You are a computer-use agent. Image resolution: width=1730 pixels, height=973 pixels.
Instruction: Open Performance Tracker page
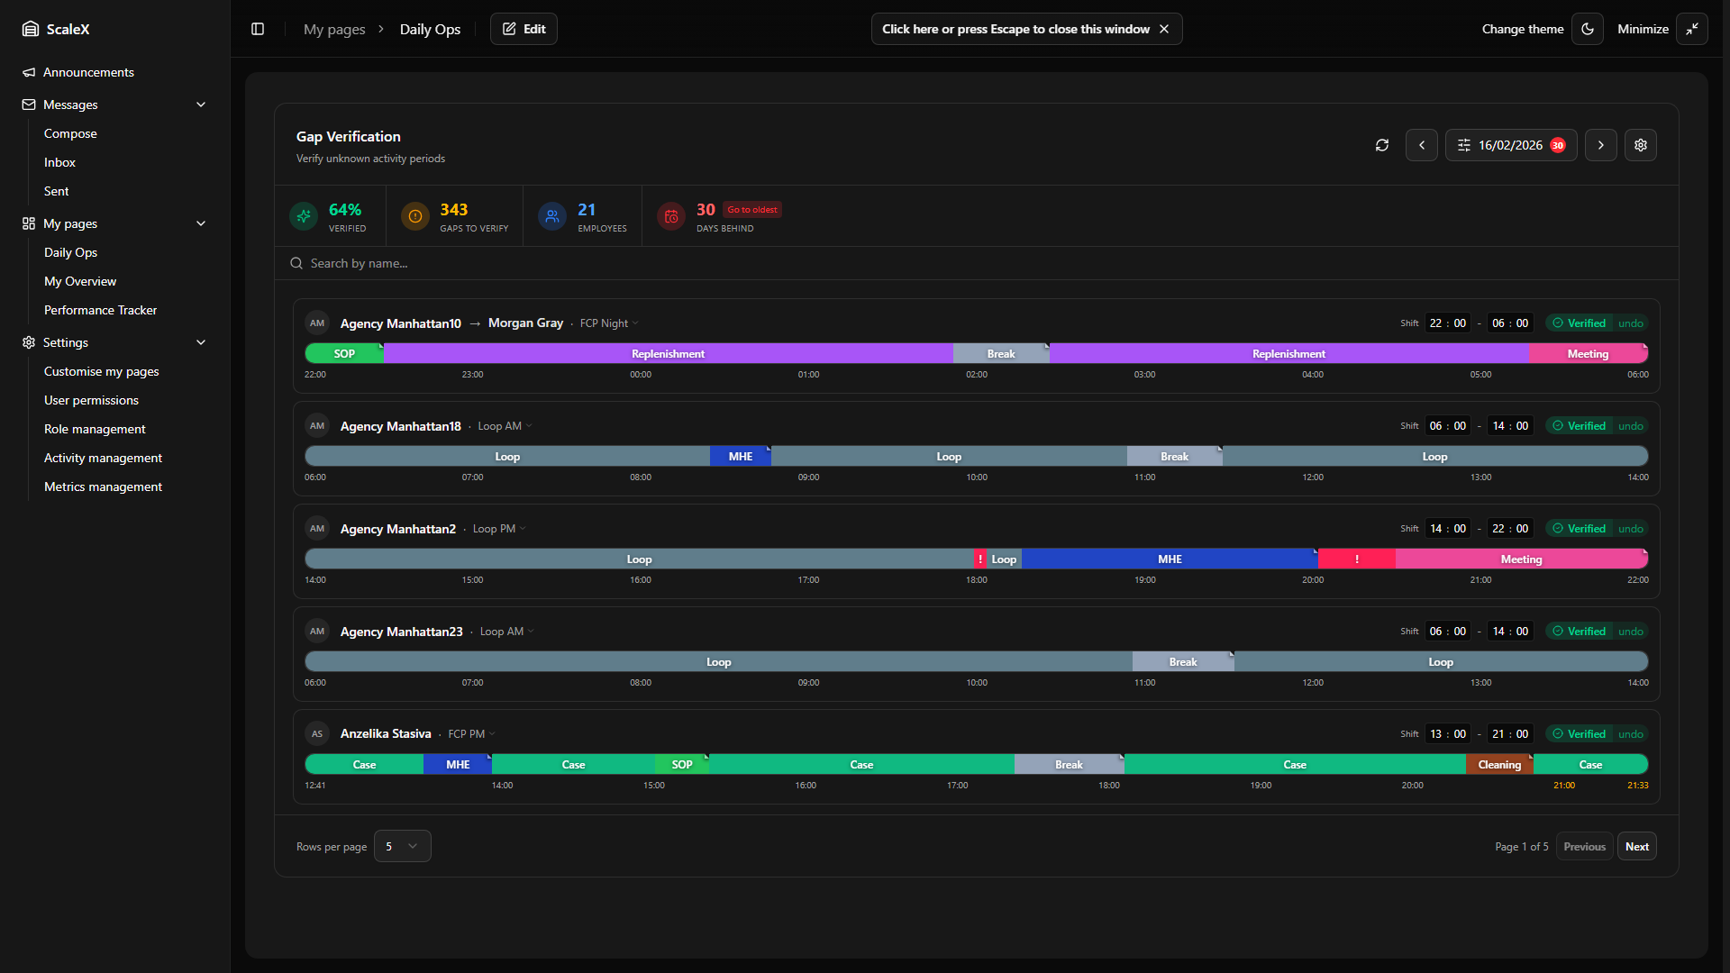tap(100, 310)
